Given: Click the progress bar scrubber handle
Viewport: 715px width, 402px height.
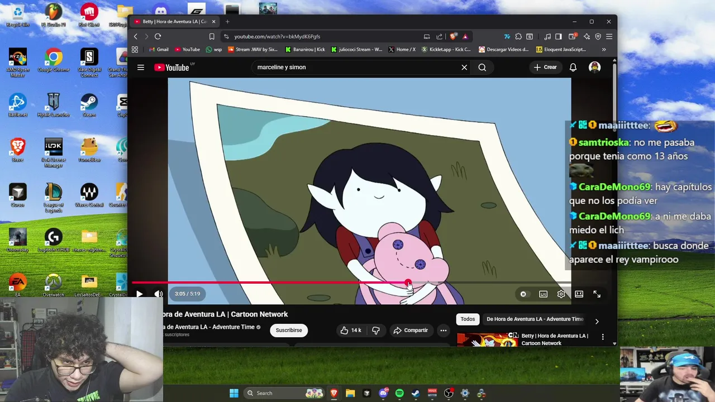Looking at the screenshot, I should (x=408, y=283).
